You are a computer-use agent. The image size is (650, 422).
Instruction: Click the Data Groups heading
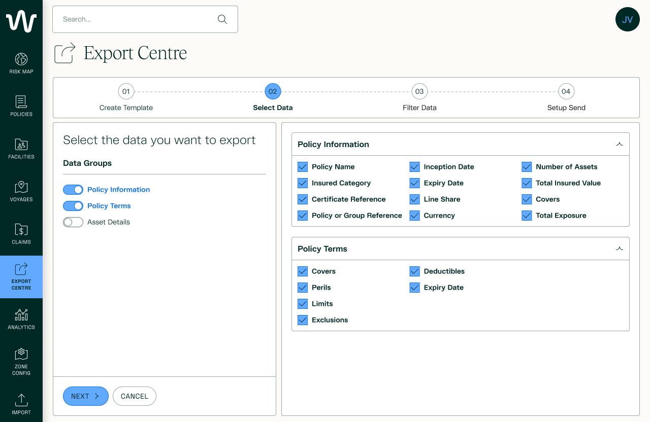[x=87, y=163]
